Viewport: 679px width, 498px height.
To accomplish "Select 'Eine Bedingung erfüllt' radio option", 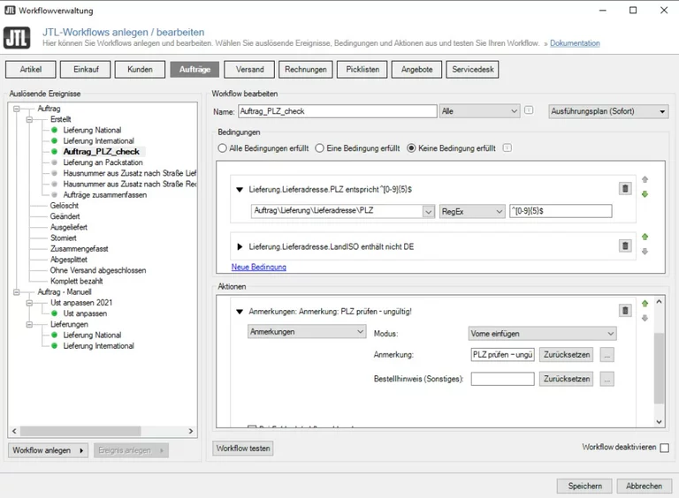I will [320, 148].
